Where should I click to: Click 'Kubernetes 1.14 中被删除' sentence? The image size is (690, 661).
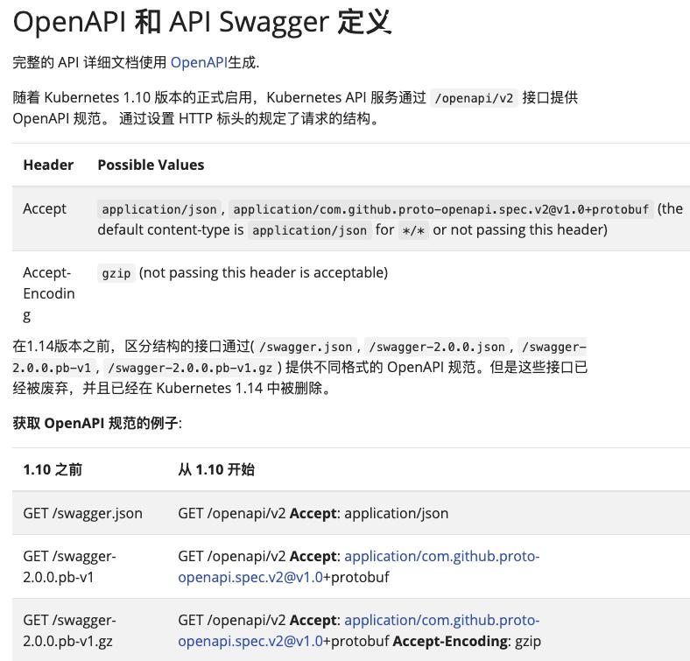(243, 389)
